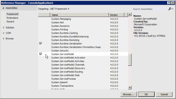Screen dimensions: 176x99
Task: Select the System.ServiceModel.Activities row
Action: [83, 61]
